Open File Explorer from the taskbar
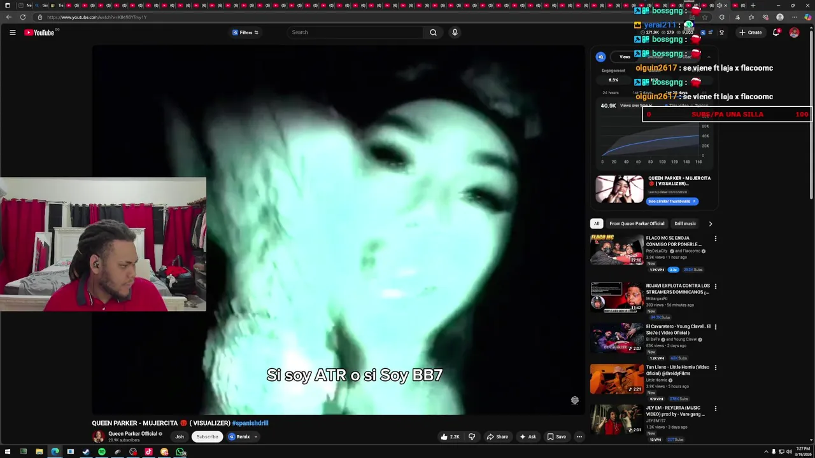815x458 pixels. point(39,452)
